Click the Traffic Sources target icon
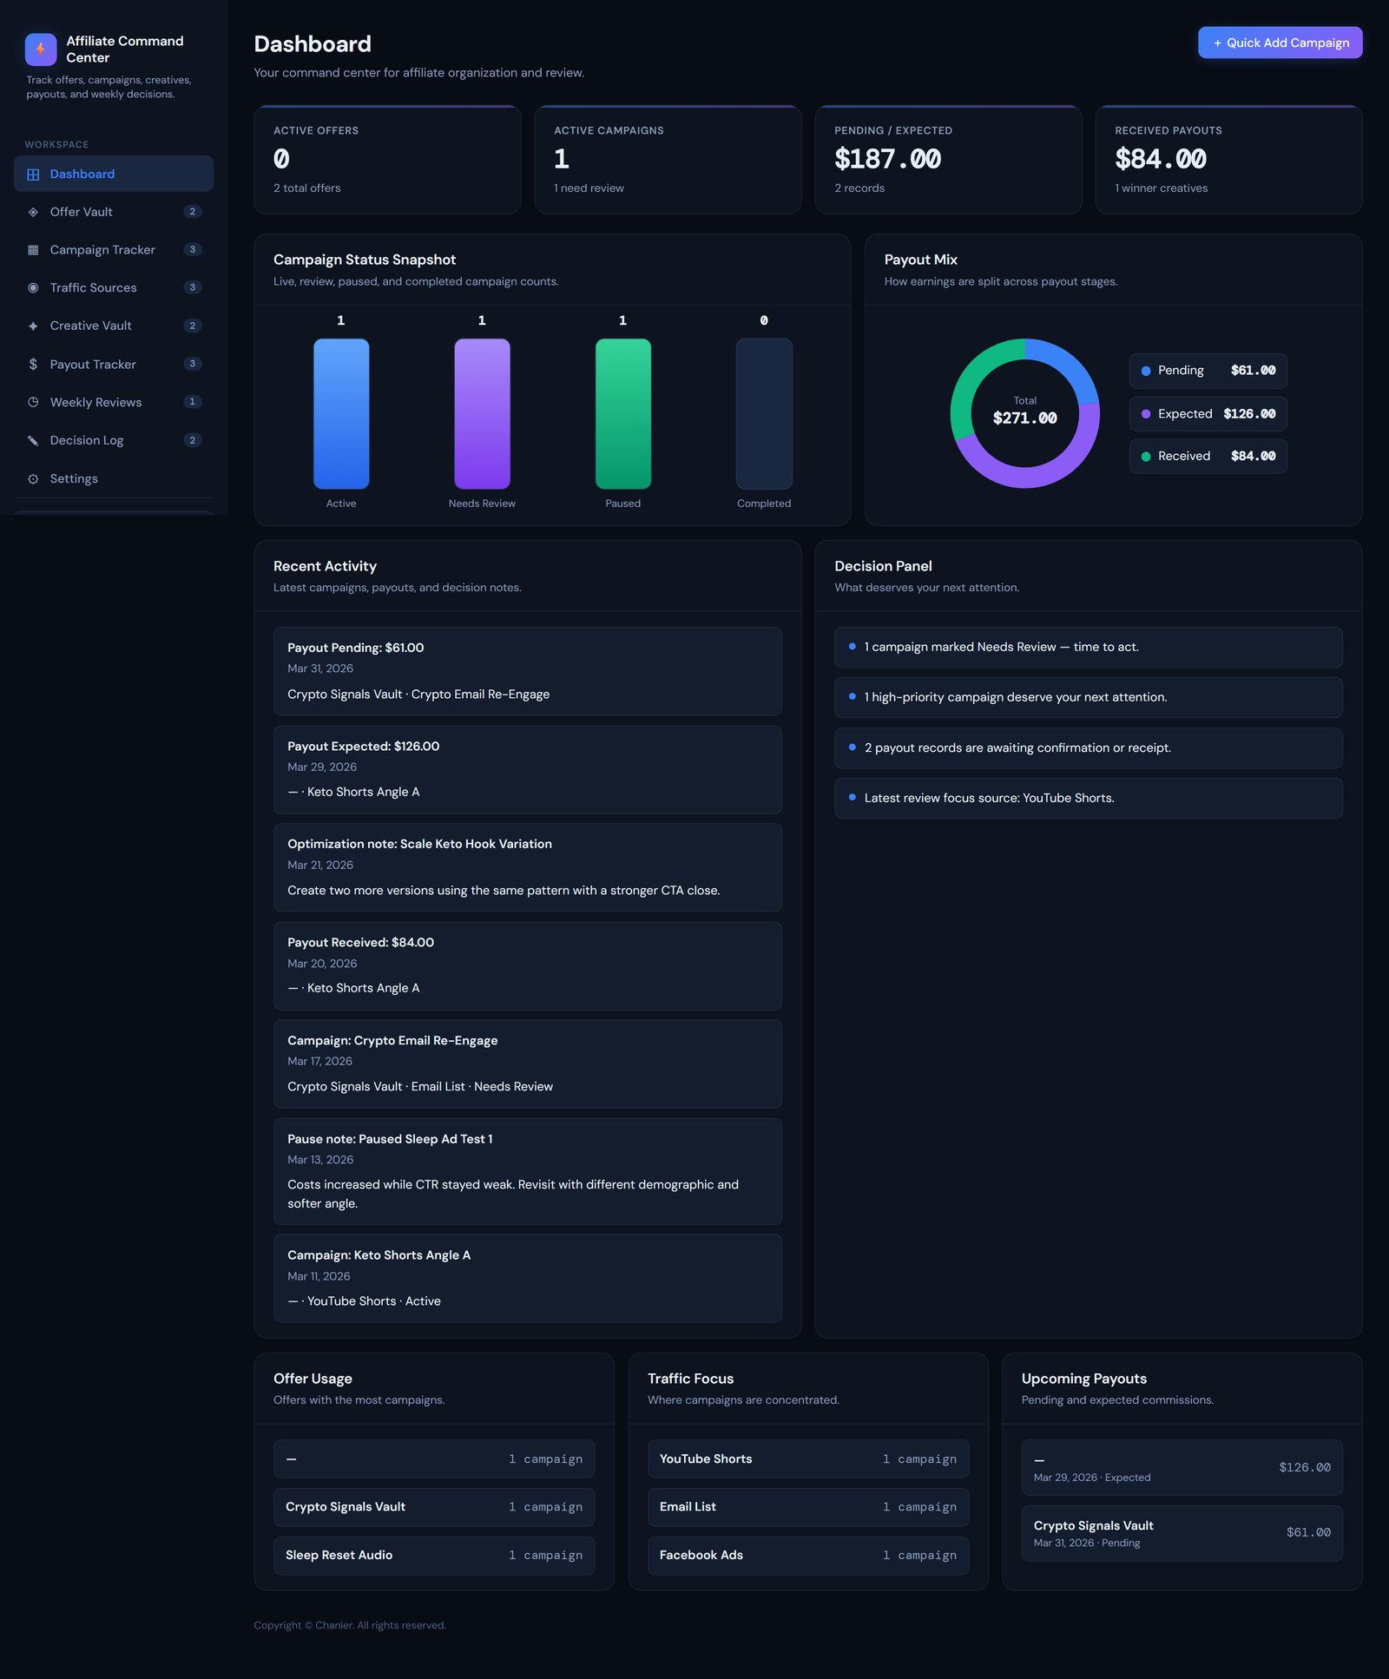Screen dimensions: 1389x1679 point(33,287)
